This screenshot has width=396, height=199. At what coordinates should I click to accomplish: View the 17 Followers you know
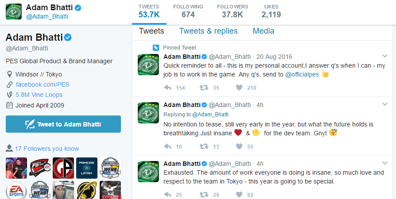pos(47,149)
